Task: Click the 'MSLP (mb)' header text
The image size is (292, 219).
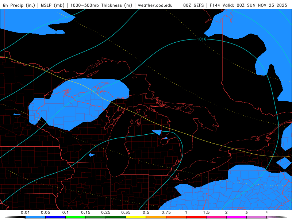Action: click(x=53, y=5)
